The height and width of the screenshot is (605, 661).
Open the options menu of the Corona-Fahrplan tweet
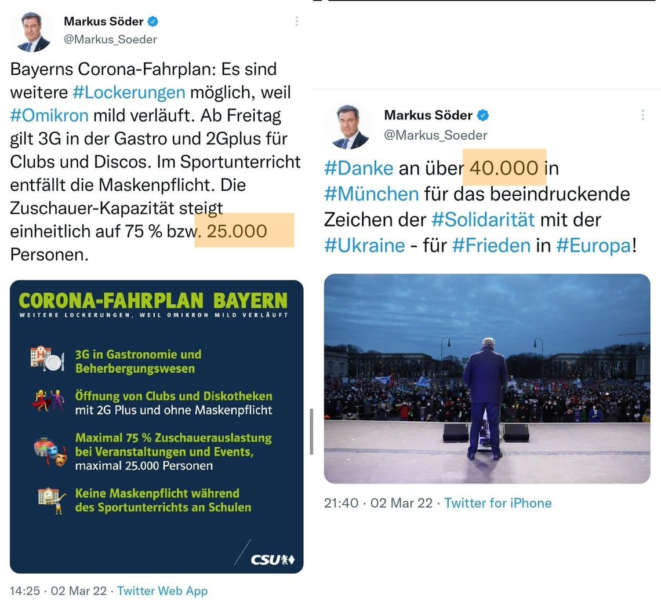(296, 21)
